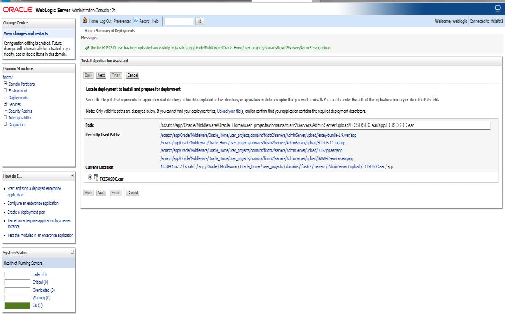
Task: Click Record in the toolbar
Action: 144,21
